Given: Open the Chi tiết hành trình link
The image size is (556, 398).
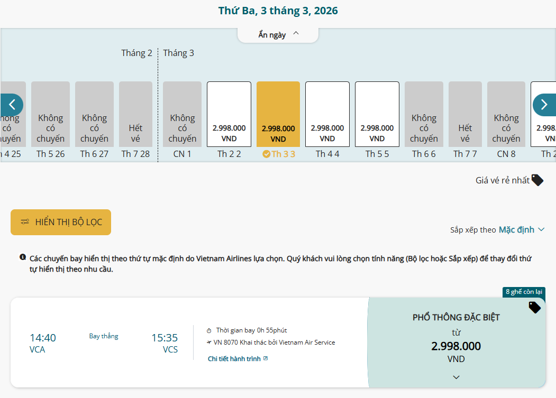Looking at the screenshot, I should click(234, 359).
